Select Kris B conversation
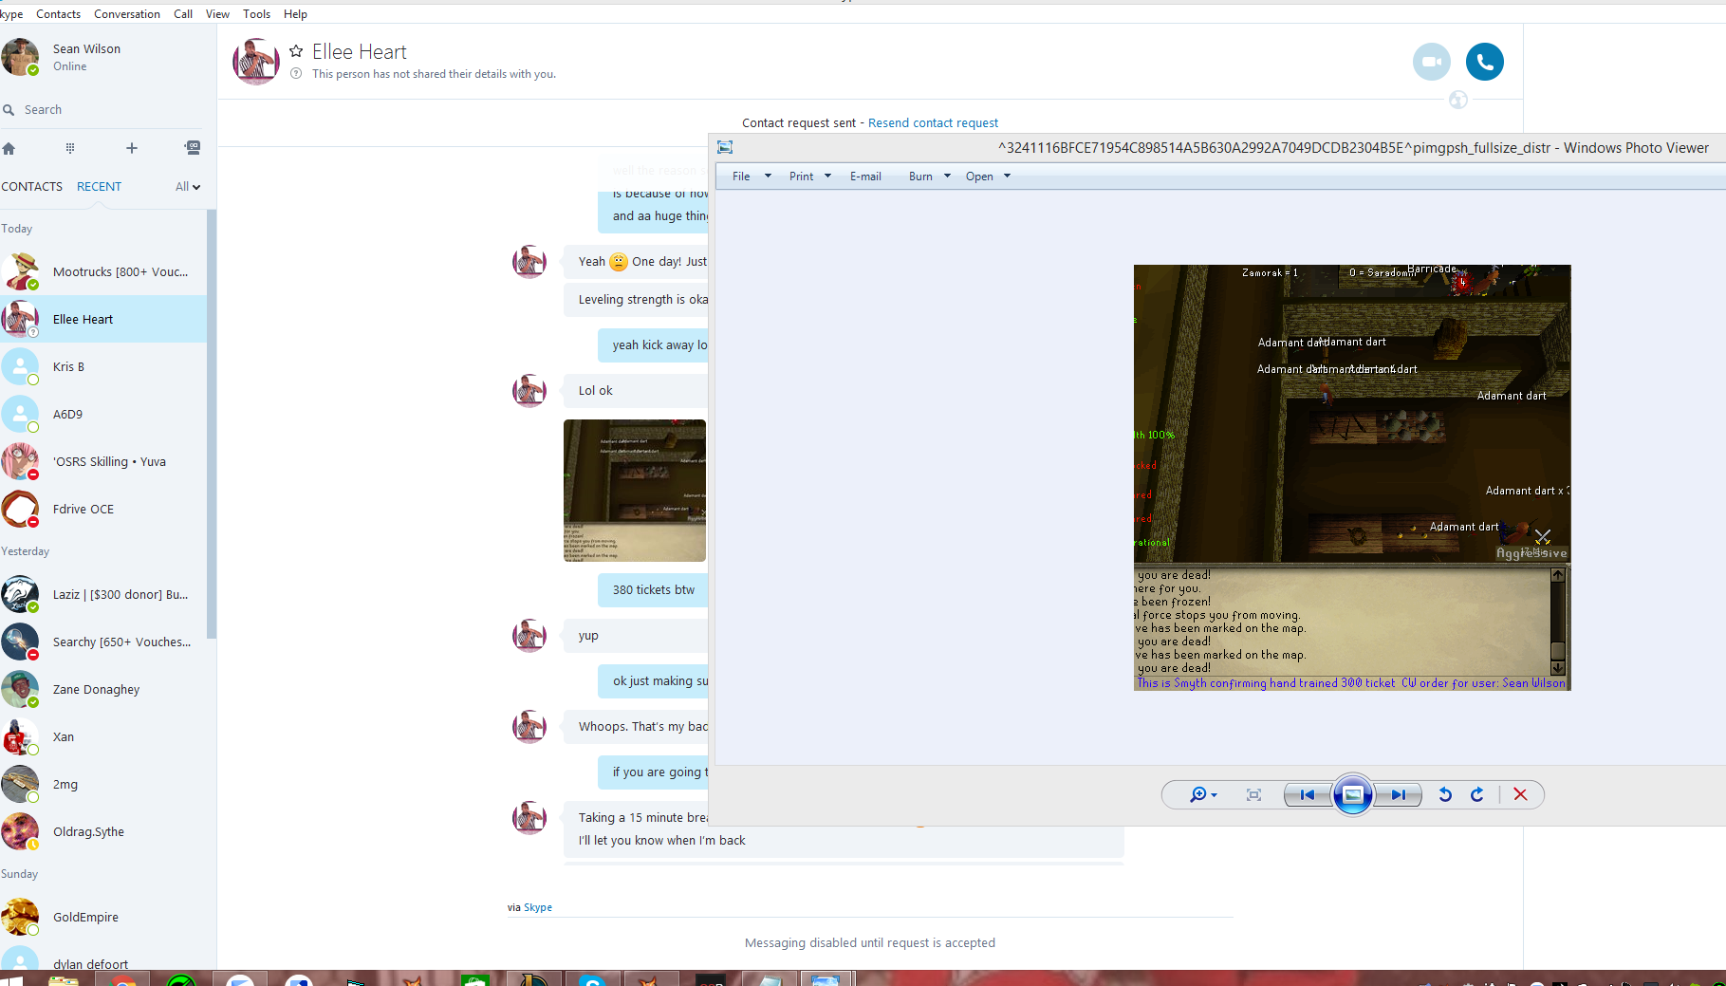 coord(103,366)
